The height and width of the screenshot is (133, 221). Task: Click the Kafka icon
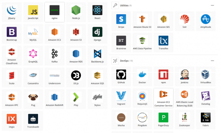(55, 54)
